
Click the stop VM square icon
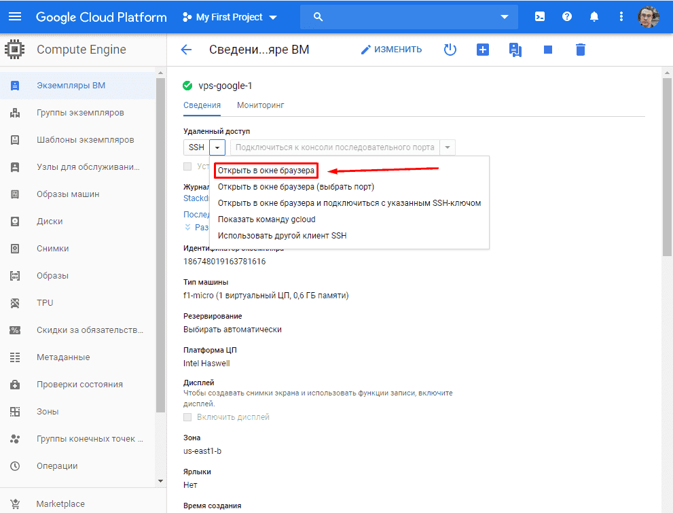pos(548,50)
